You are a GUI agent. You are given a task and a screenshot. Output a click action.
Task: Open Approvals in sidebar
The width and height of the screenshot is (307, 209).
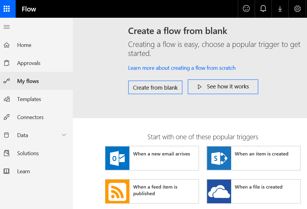pos(36,63)
